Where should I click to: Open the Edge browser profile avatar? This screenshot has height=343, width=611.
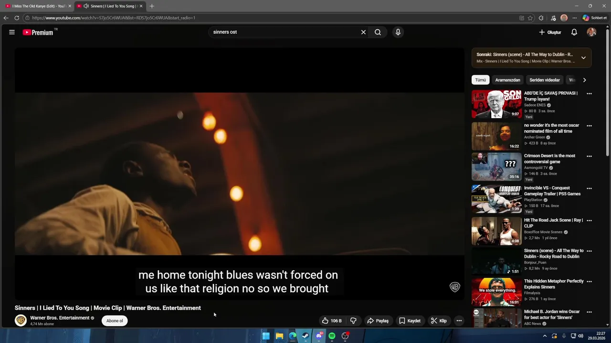click(x=564, y=18)
